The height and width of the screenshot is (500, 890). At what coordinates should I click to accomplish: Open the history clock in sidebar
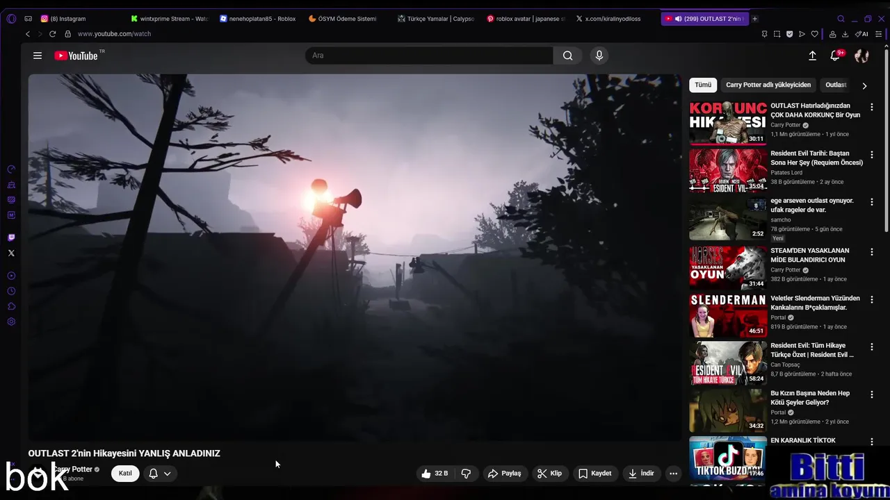click(x=11, y=291)
